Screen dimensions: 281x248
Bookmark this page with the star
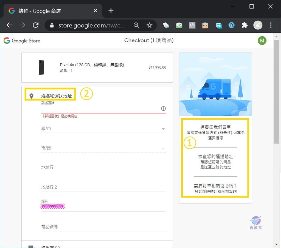(149, 25)
